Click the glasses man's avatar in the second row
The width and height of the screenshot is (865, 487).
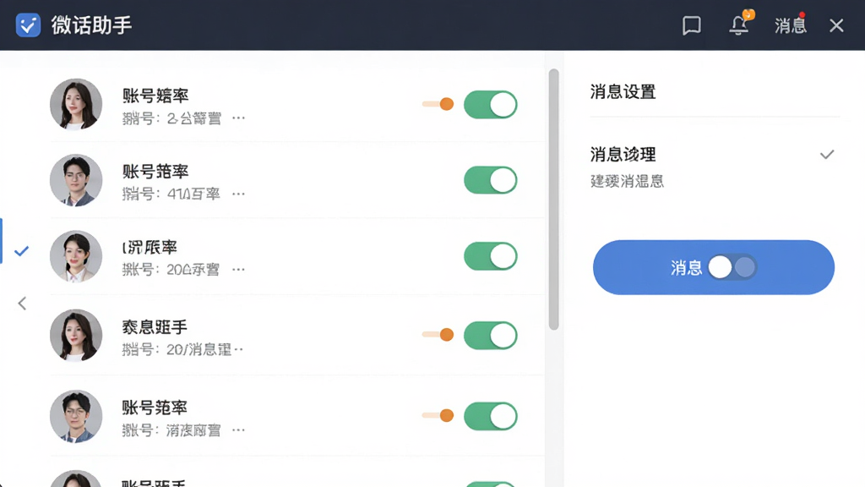[76, 180]
